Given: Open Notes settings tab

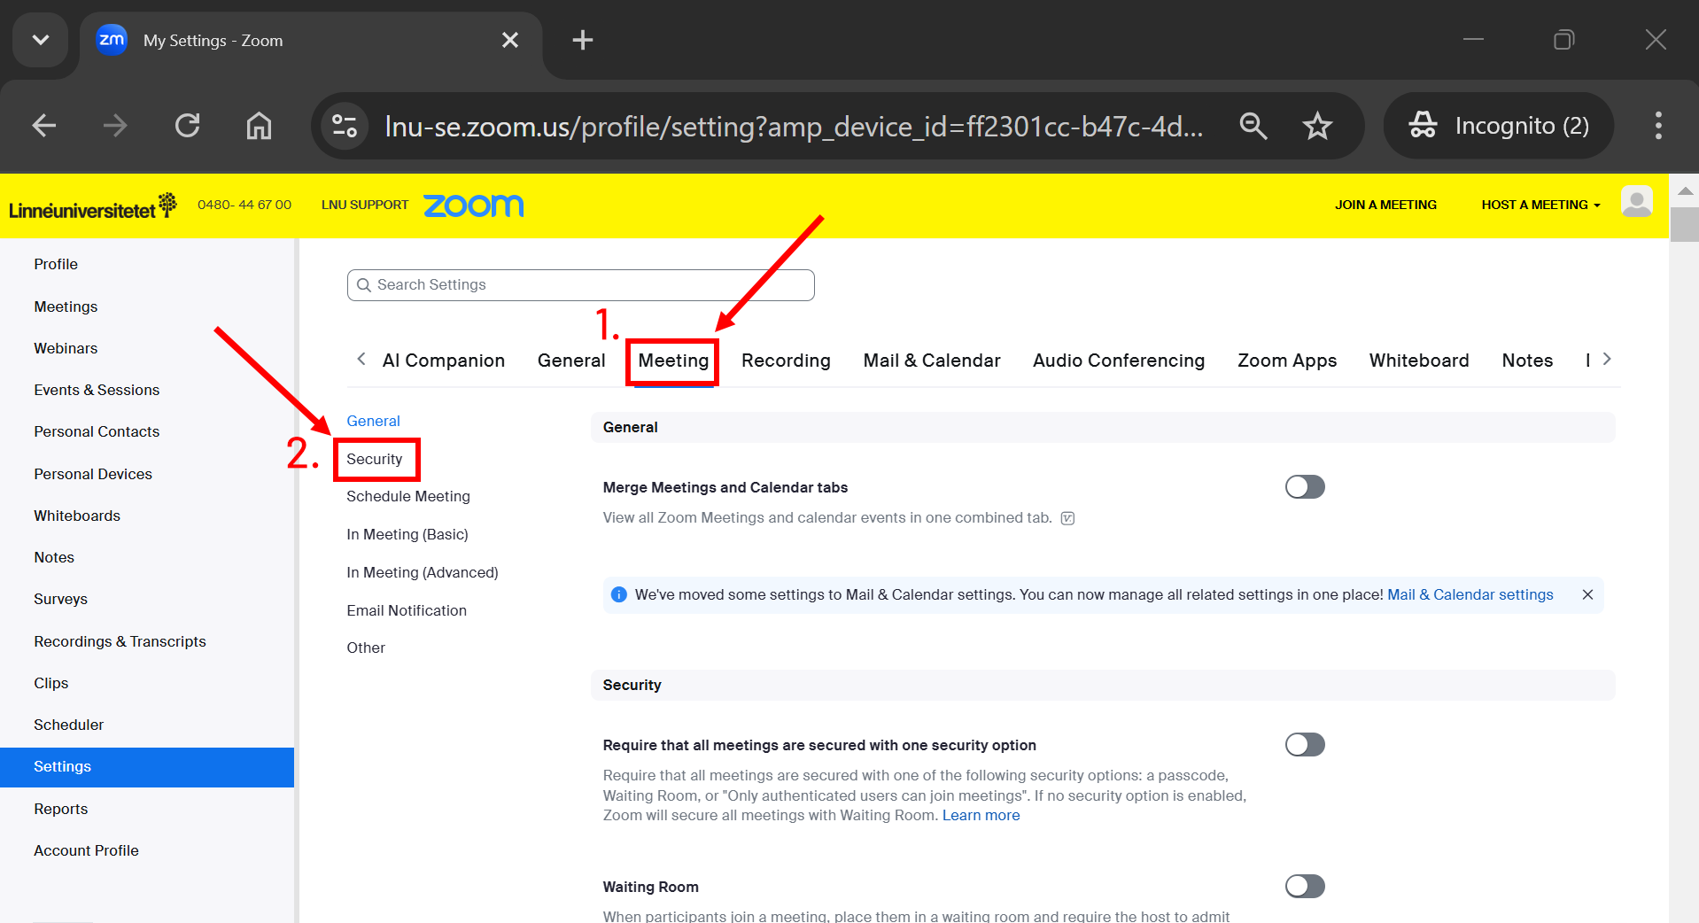Looking at the screenshot, I should click(1527, 361).
